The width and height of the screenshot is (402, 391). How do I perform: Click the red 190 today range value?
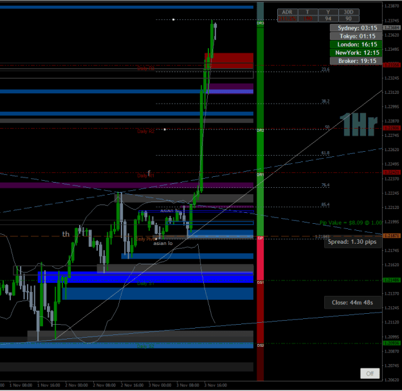[x=307, y=19]
